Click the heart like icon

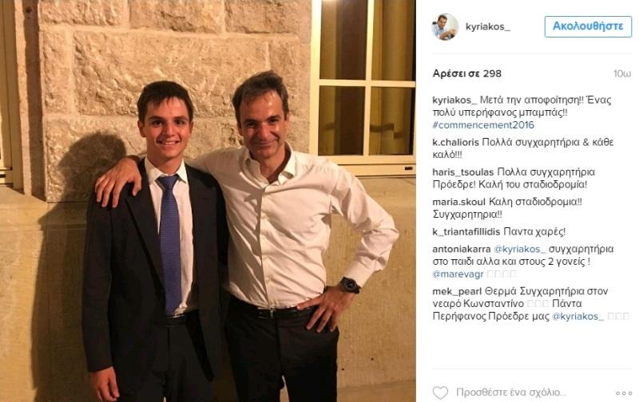pos(440,392)
